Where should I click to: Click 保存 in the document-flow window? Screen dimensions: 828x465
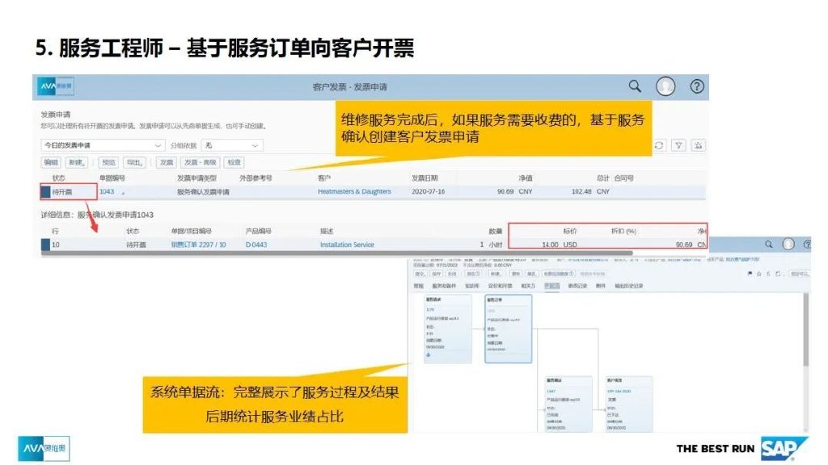click(x=437, y=274)
